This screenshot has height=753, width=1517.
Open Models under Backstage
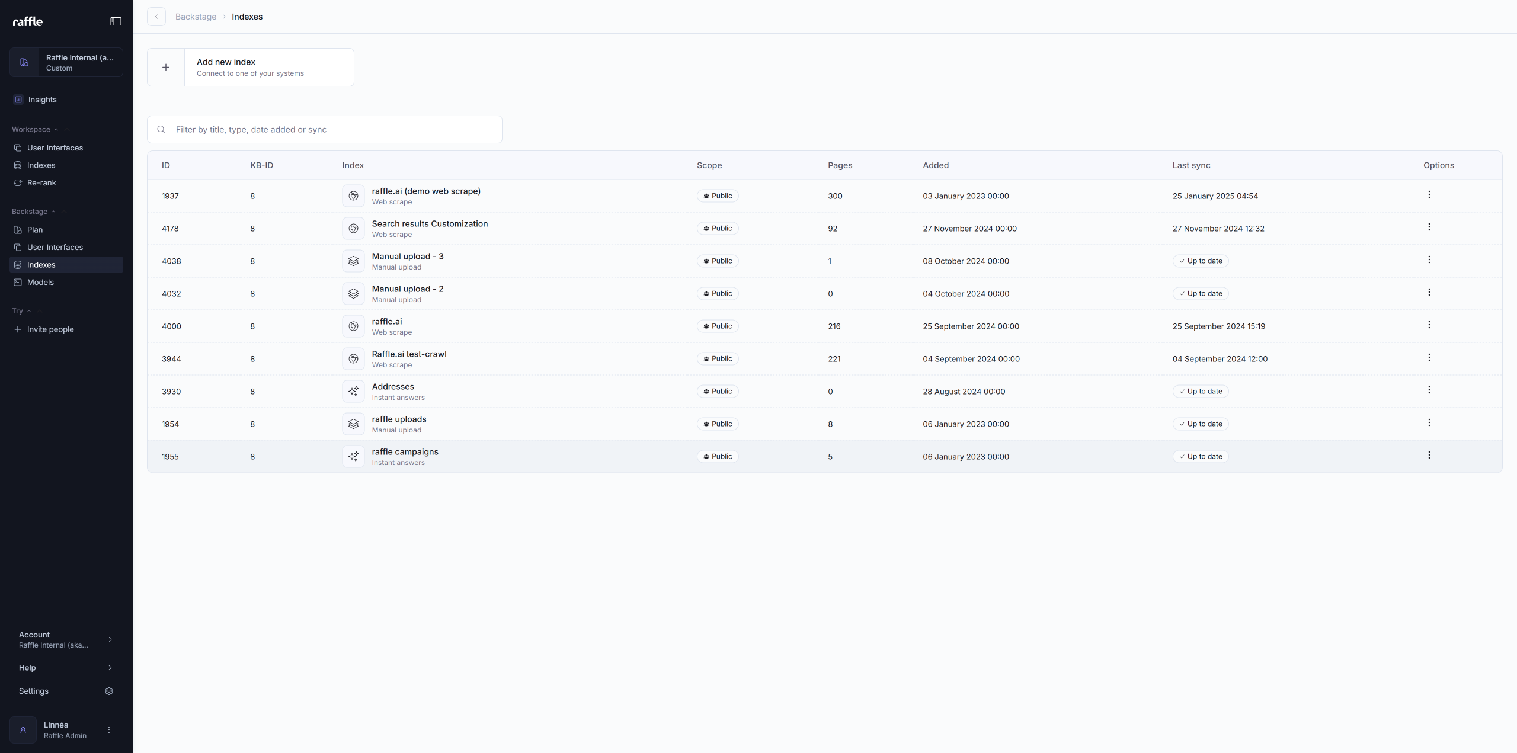(40, 283)
